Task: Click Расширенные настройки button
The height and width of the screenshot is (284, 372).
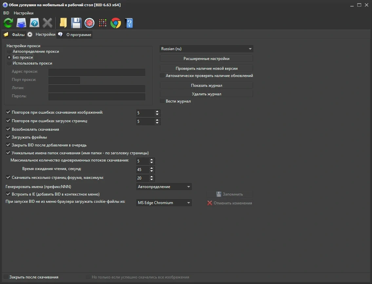Action: pyautogui.click(x=206, y=59)
